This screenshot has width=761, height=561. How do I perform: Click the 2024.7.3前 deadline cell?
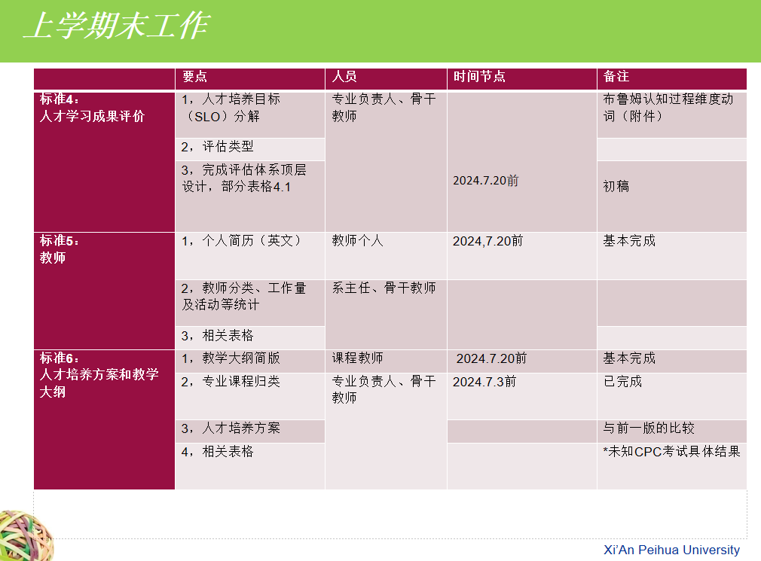(x=521, y=395)
